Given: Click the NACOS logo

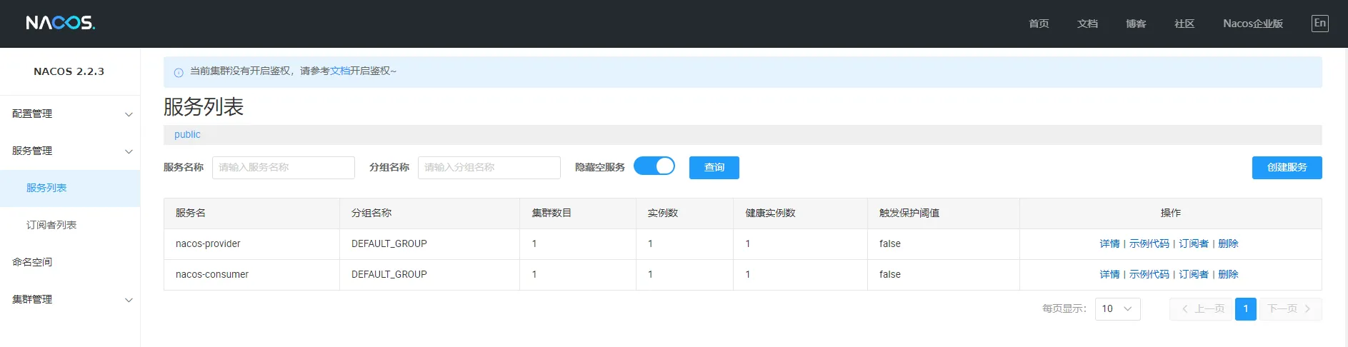Looking at the screenshot, I should [61, 23].
